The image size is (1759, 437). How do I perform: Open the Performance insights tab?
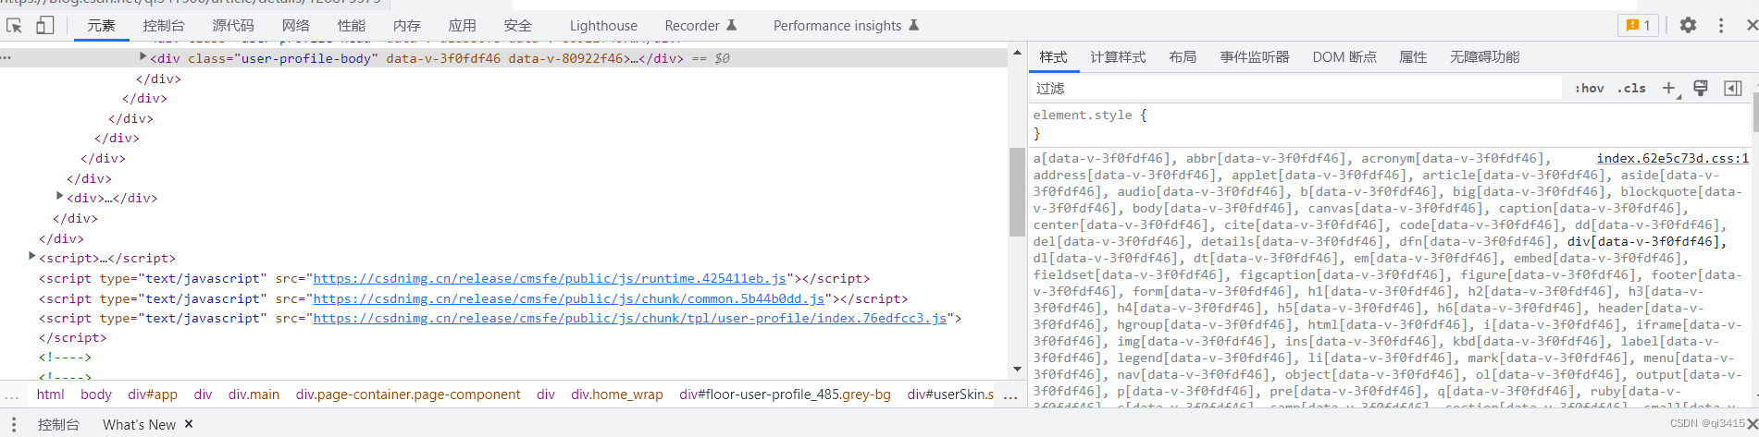pyautogui.click(x=846, y=26)
